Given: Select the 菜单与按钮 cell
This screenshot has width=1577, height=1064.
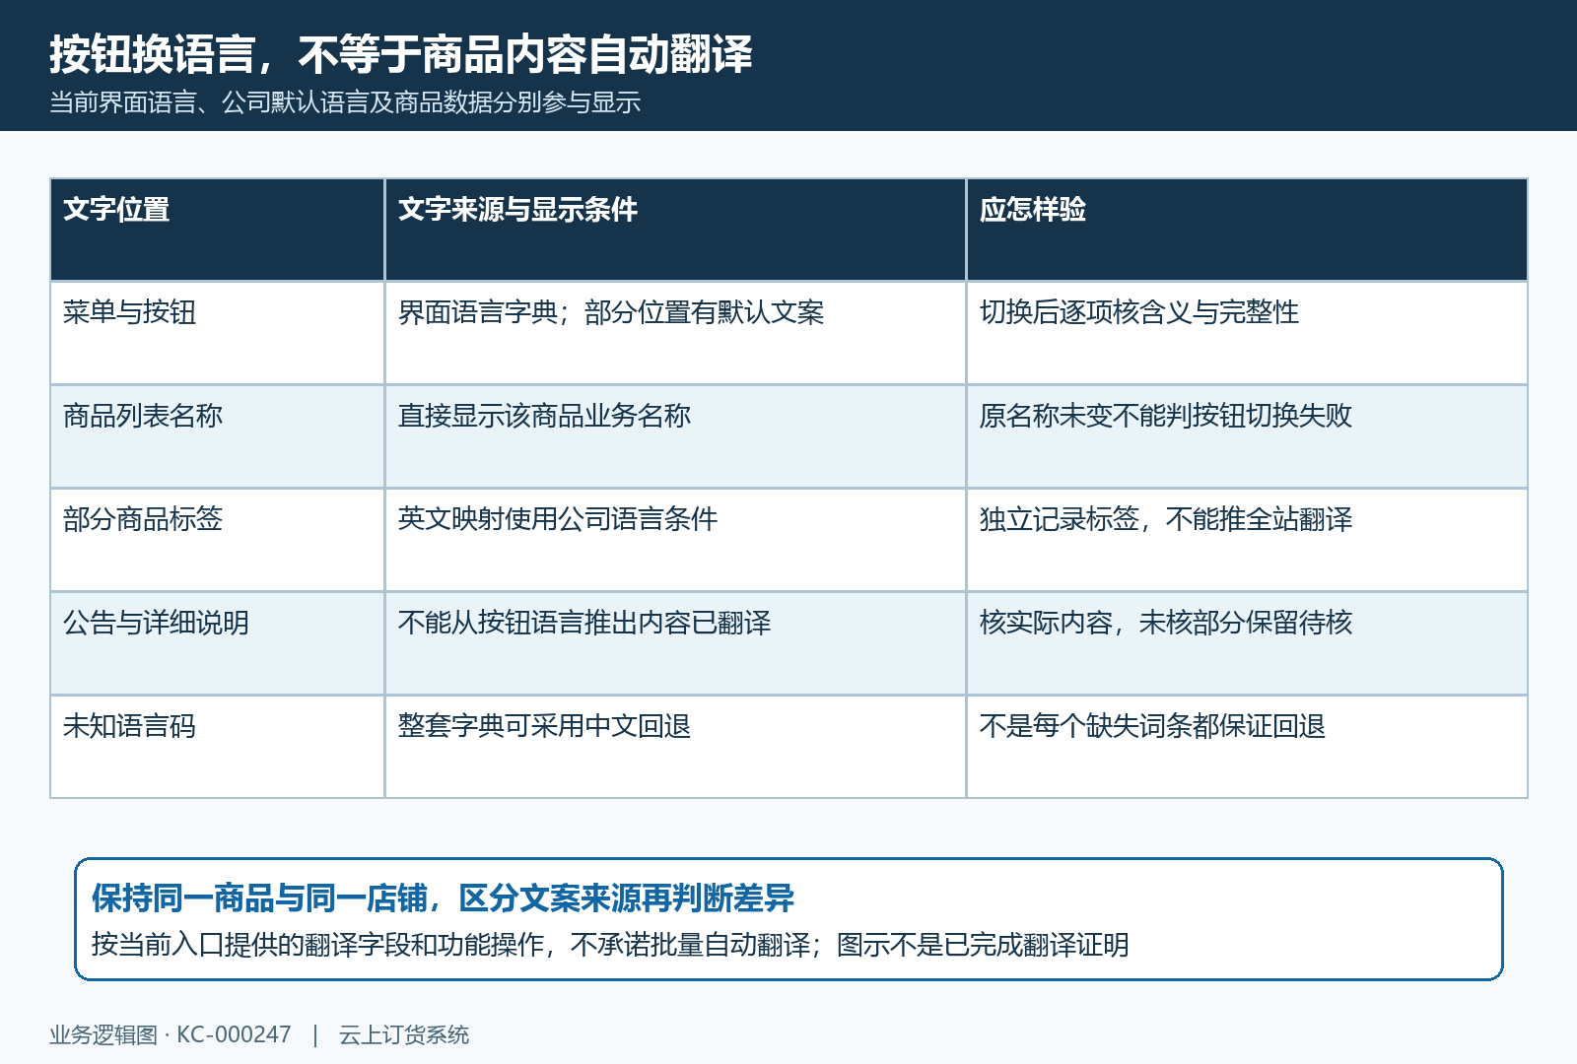Looking at the screenshot, I should pos(217,333).
